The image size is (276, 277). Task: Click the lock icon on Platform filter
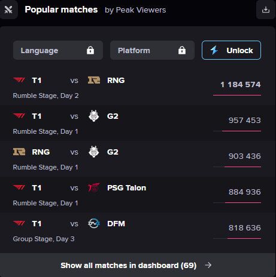(x=182, y=50)
